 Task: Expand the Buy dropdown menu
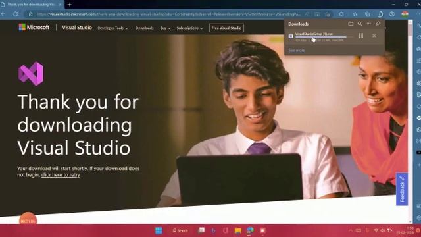(165, 28)
